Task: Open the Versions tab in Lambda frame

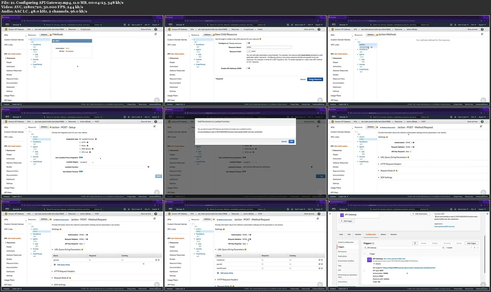Action: 394,234
